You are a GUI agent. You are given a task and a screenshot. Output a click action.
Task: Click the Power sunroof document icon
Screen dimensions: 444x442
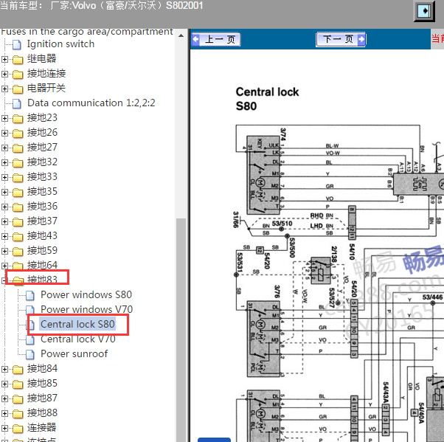[30, 354]
